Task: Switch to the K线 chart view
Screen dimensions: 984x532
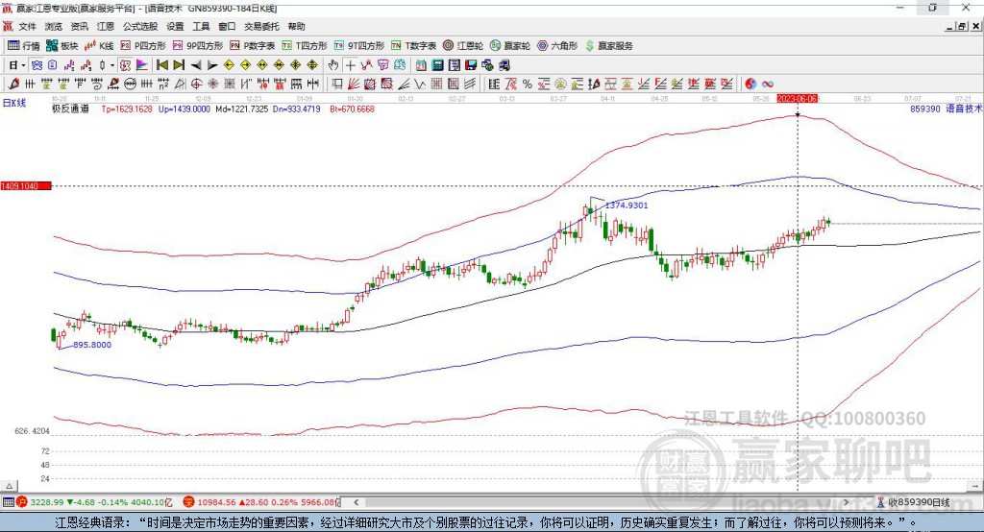Action: [99, 46]
